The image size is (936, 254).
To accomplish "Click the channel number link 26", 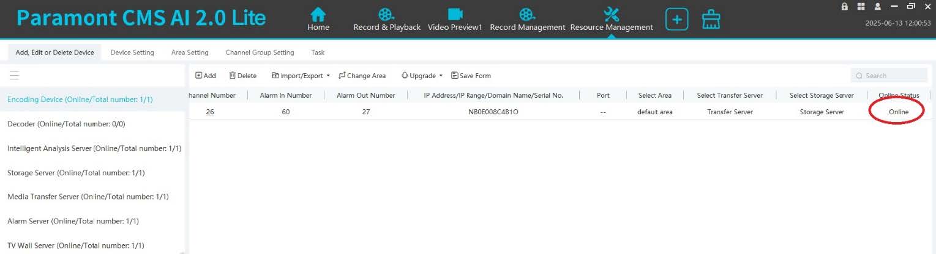I will [x=210, y=112].
